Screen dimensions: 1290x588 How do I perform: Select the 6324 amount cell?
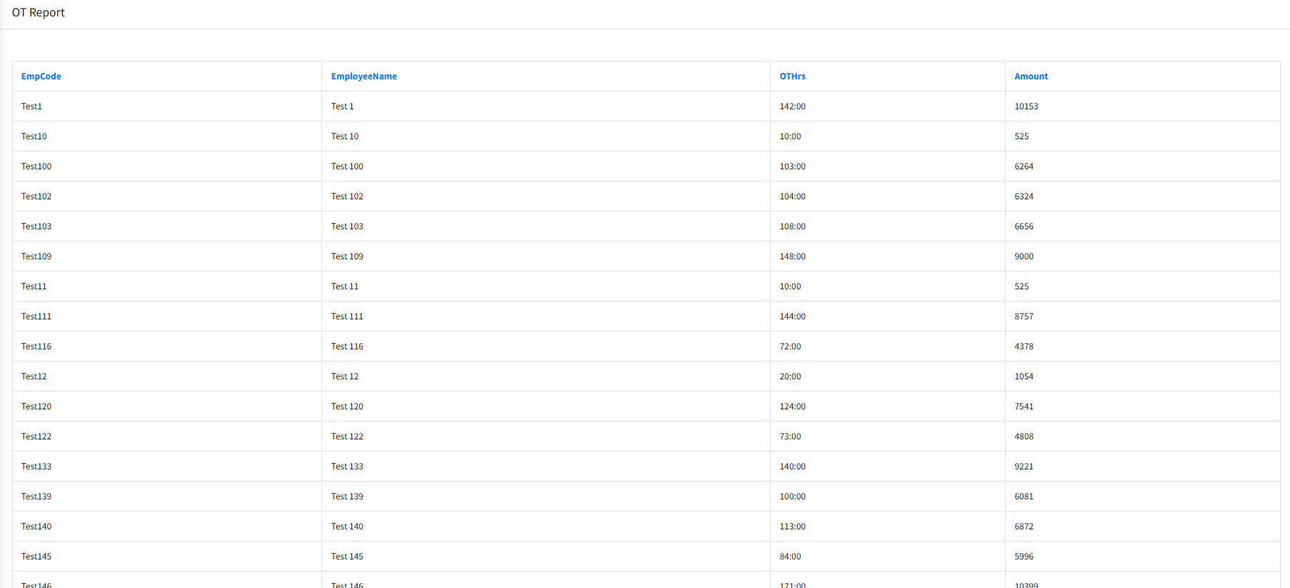point(1024,196)
